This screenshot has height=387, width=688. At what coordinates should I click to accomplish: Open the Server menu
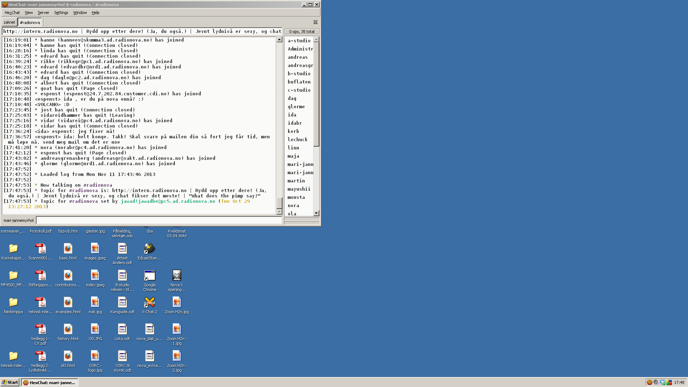43,13
